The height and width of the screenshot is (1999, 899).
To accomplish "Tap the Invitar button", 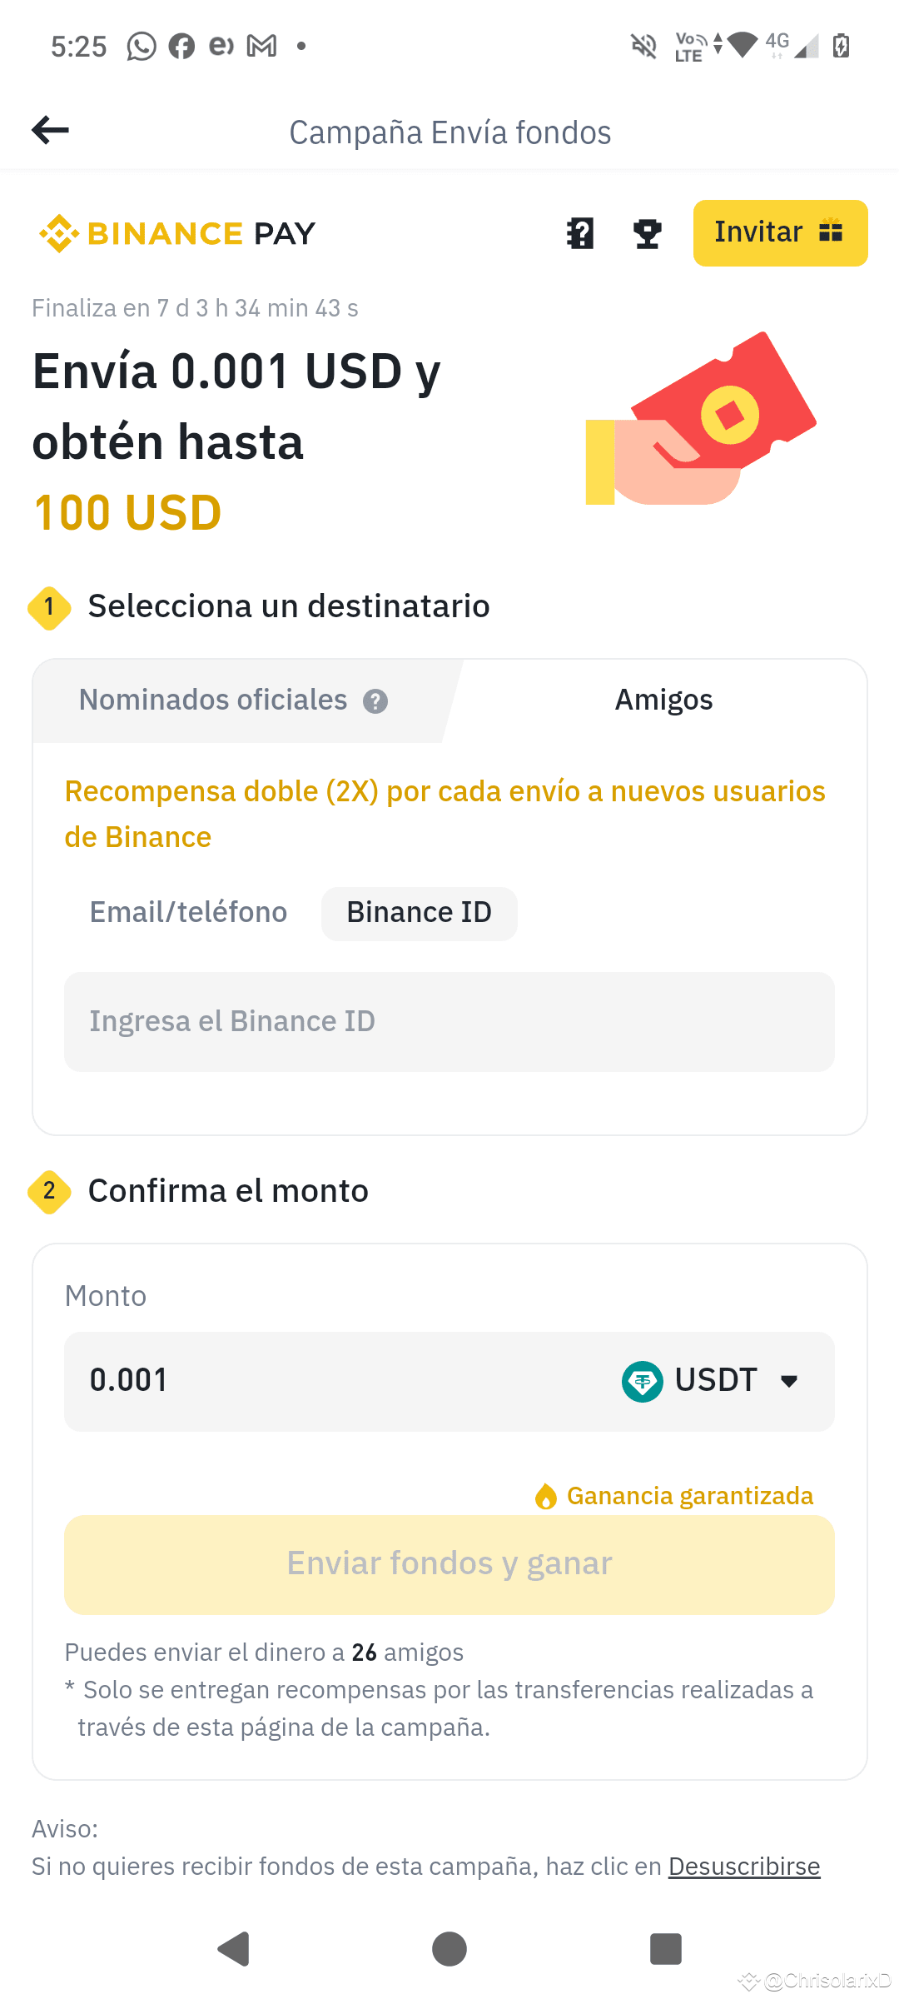I will tap(781, 233).
